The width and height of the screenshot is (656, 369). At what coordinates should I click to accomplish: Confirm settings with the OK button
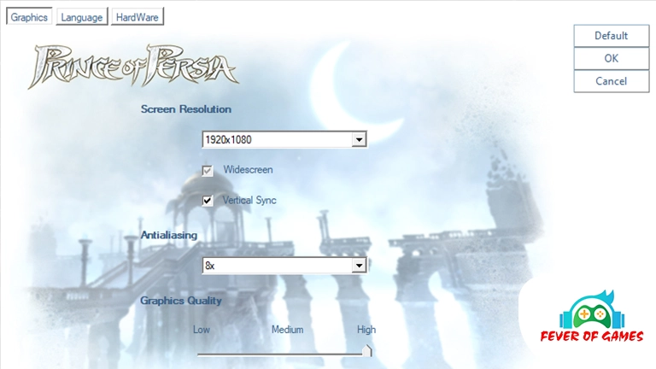[x=612, y=58]
